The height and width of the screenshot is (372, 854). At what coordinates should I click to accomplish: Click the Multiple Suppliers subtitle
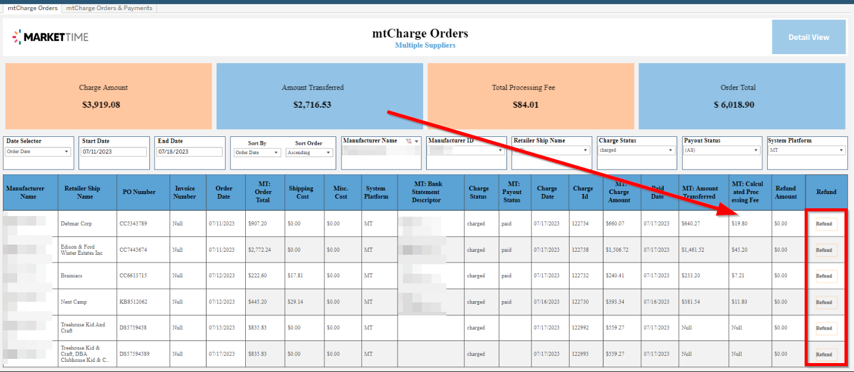click(425, 45)
